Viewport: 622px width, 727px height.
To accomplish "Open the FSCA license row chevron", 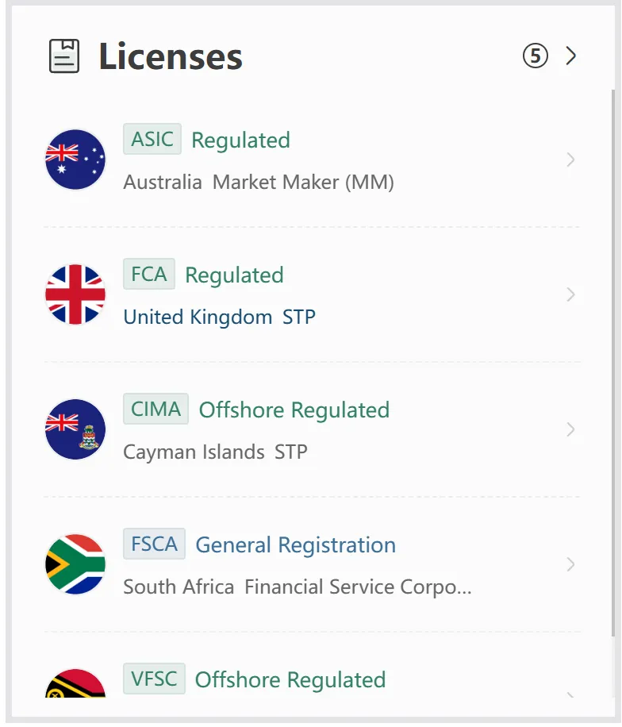I will (570, 564).
